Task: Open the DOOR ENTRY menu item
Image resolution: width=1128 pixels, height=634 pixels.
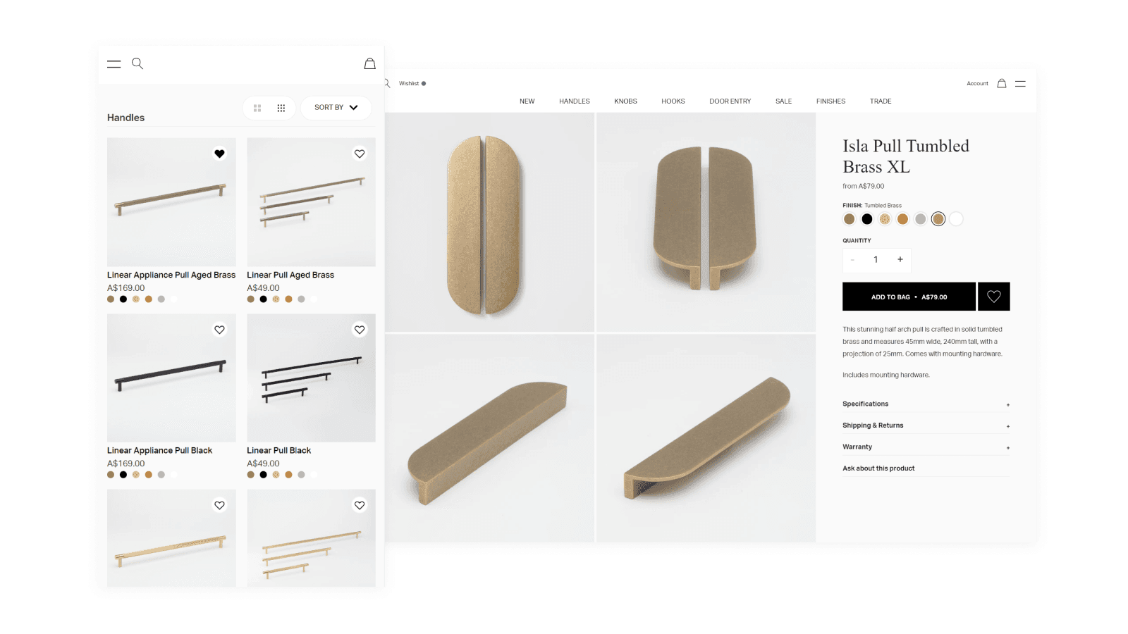Action: 730,101
